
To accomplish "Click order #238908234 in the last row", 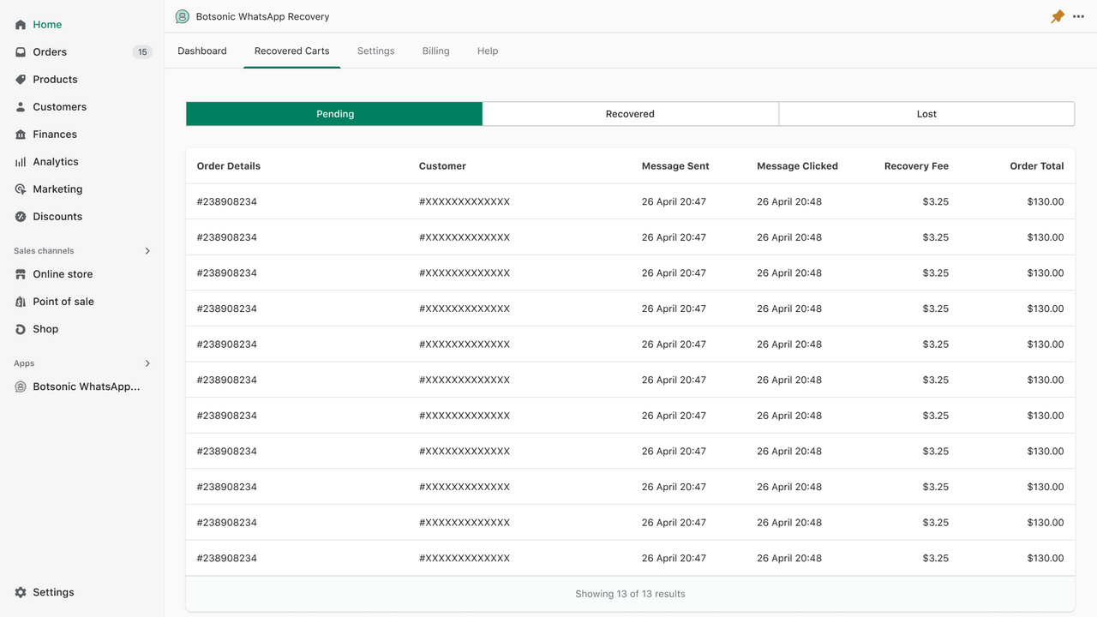I will click(x=227, y=558).
